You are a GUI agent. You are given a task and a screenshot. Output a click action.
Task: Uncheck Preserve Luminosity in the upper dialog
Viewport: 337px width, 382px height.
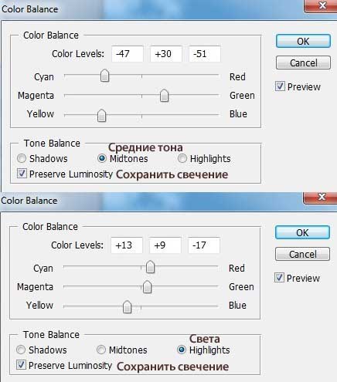[x=22, y=174]
